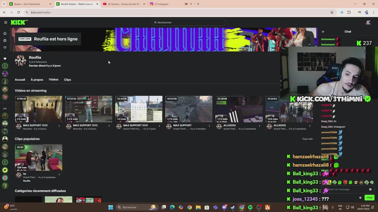Open the volume control in system tray
Screen dimensions: 378x212
coord(353,207)
